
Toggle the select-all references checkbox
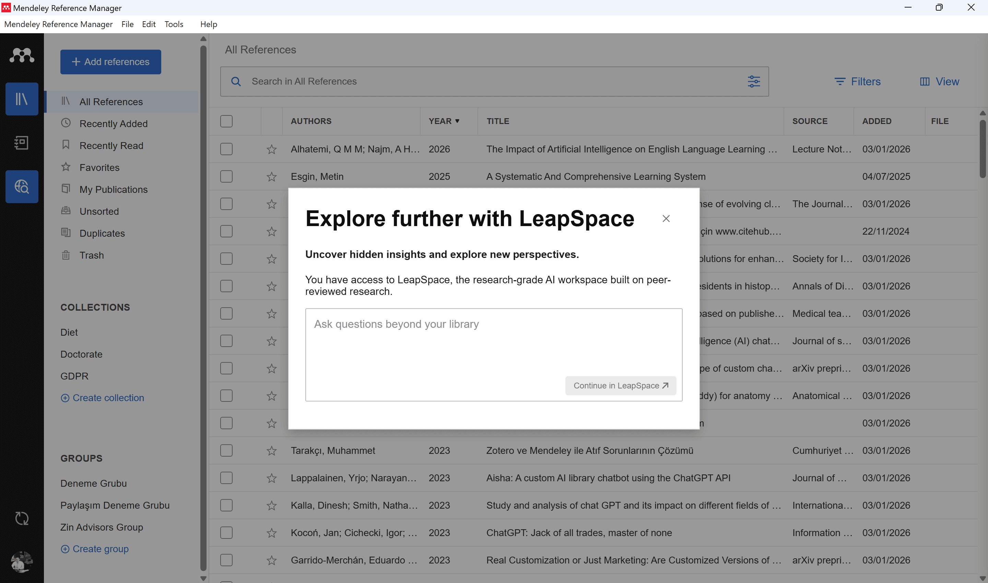226,121
